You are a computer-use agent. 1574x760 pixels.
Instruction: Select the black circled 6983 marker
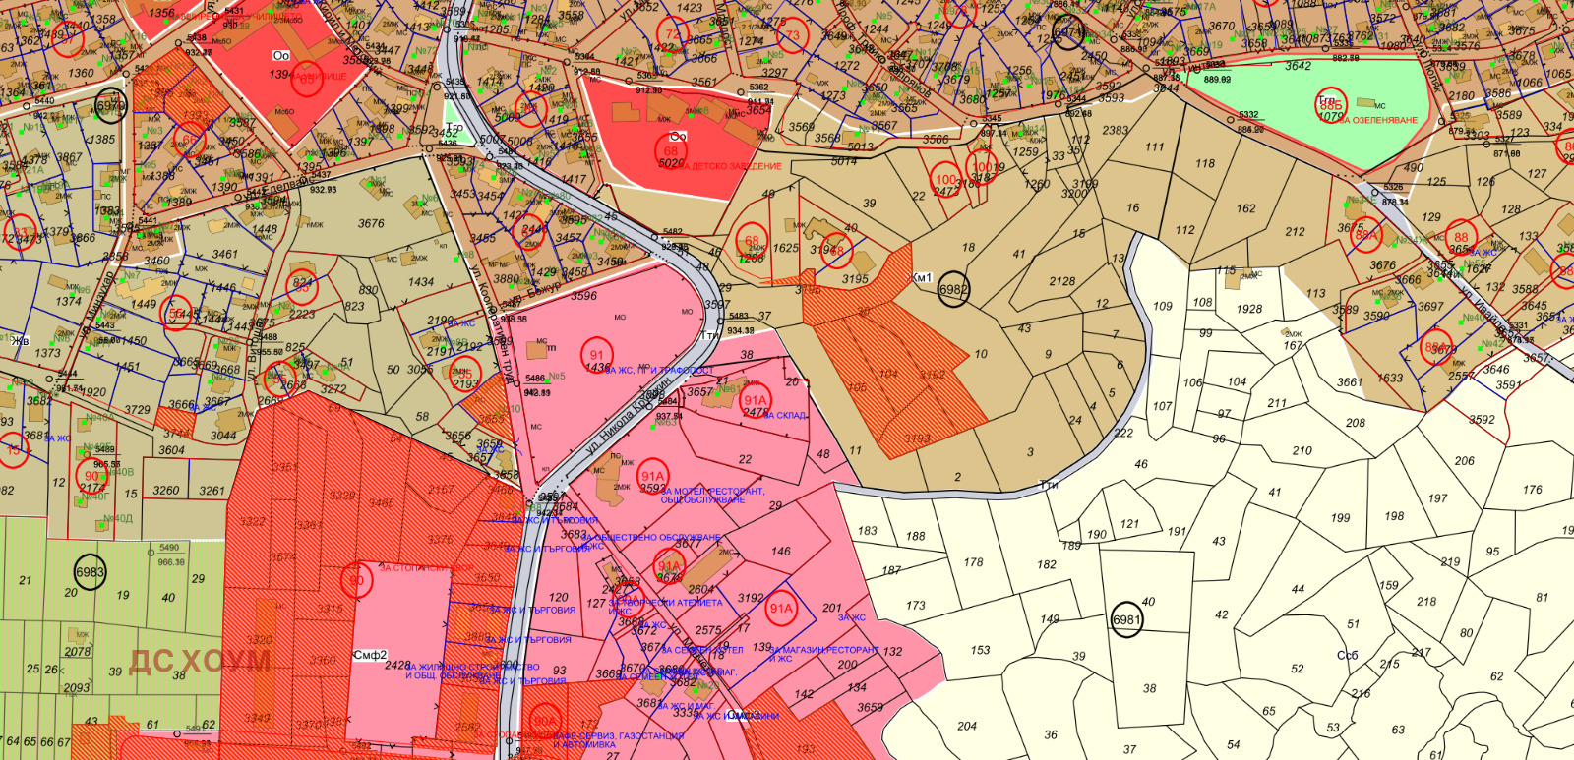[90, 573]
